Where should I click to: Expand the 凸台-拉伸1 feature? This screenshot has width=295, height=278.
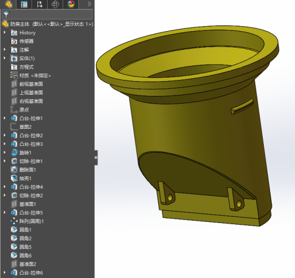tap(5, 118)
